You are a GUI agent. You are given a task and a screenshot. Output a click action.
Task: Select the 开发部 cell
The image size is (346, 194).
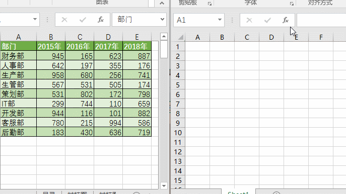click(x=18, y=113)
